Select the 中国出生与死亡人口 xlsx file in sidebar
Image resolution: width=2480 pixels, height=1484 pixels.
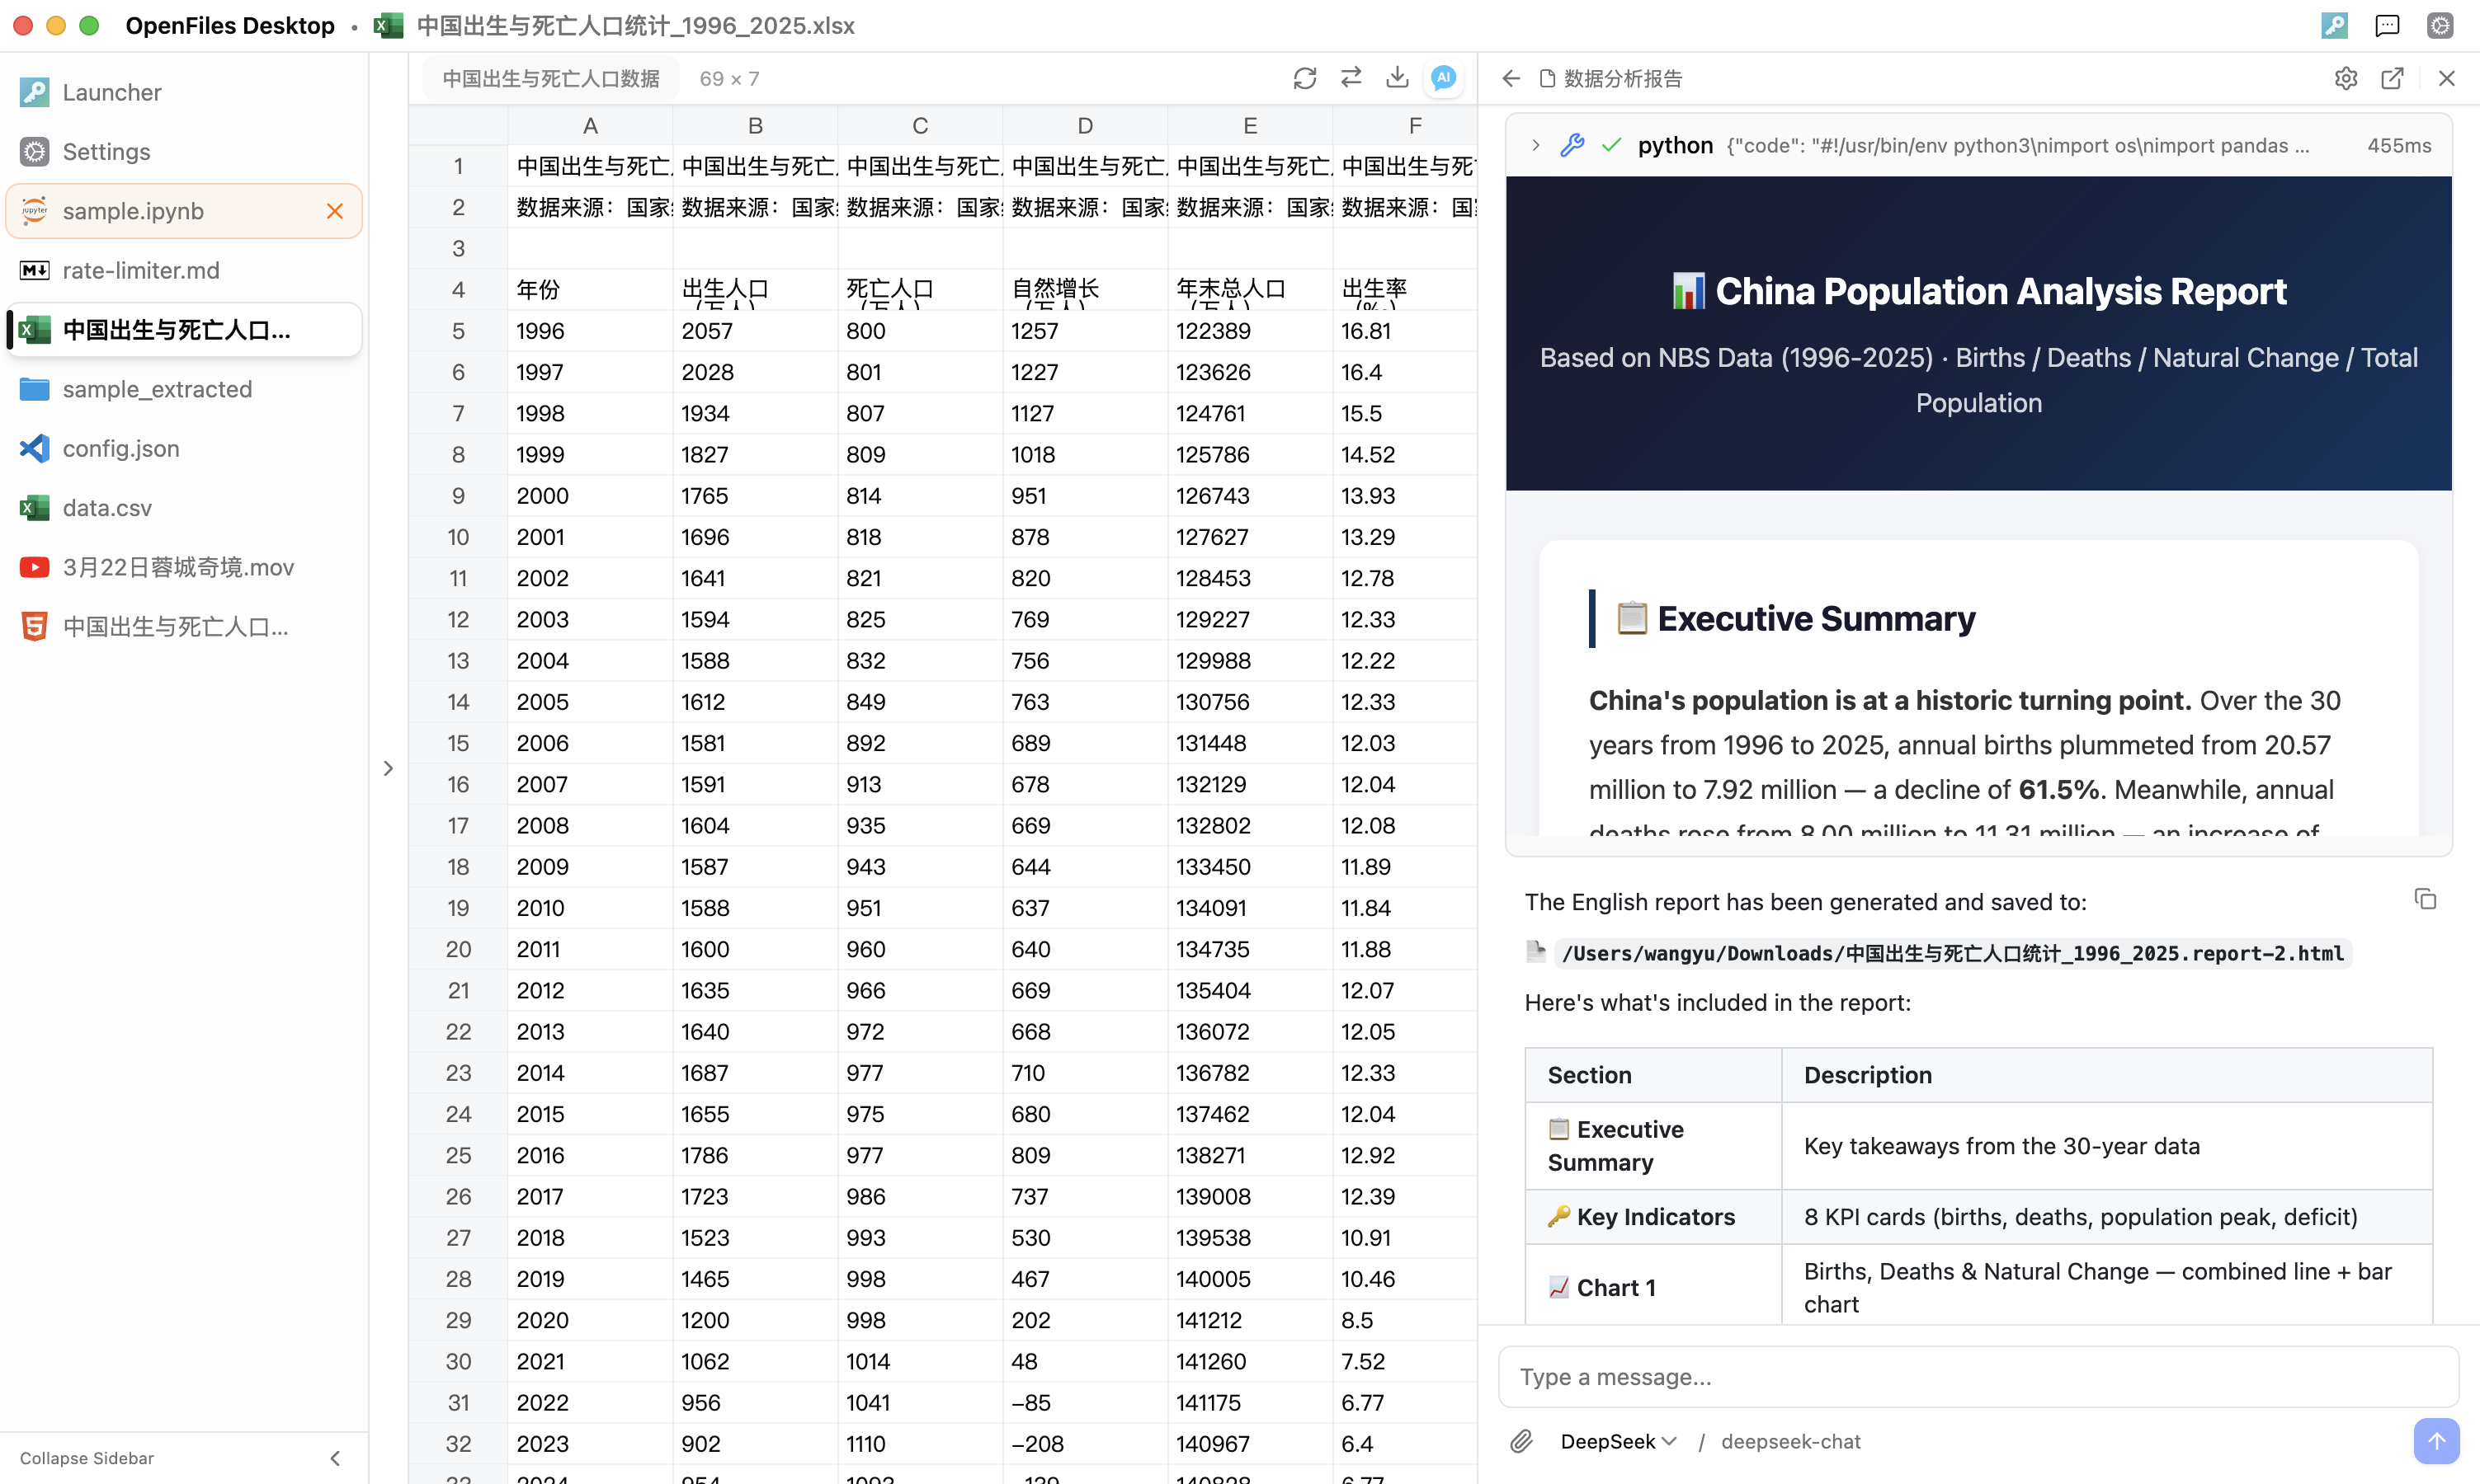184,329
